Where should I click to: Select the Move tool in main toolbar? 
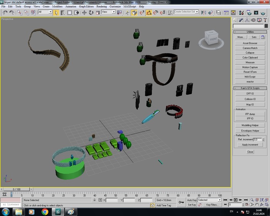(x=84, y=12)
